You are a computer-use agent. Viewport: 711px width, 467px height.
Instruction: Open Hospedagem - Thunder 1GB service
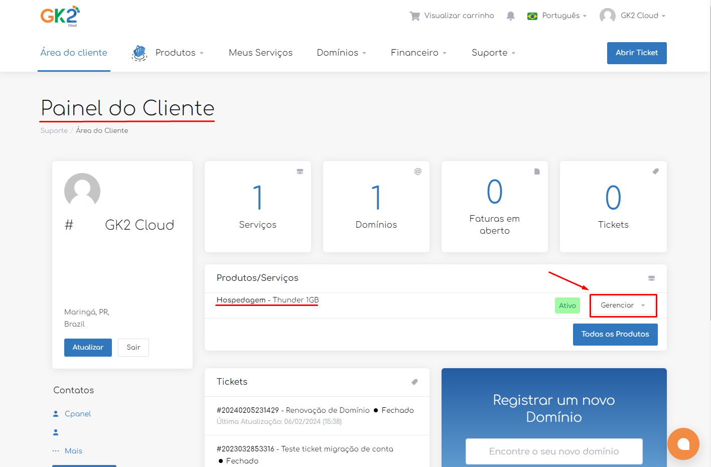coord(267,300)
